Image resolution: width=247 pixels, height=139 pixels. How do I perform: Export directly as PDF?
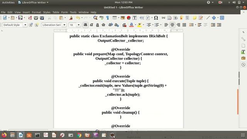pyautogui.click(x=30, y=18)
